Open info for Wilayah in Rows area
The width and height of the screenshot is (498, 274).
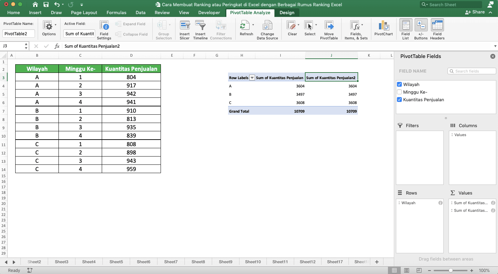(x=441, y=203)
